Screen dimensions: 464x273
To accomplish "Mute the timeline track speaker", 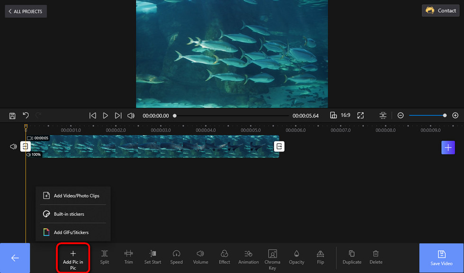I will (13, 146).
